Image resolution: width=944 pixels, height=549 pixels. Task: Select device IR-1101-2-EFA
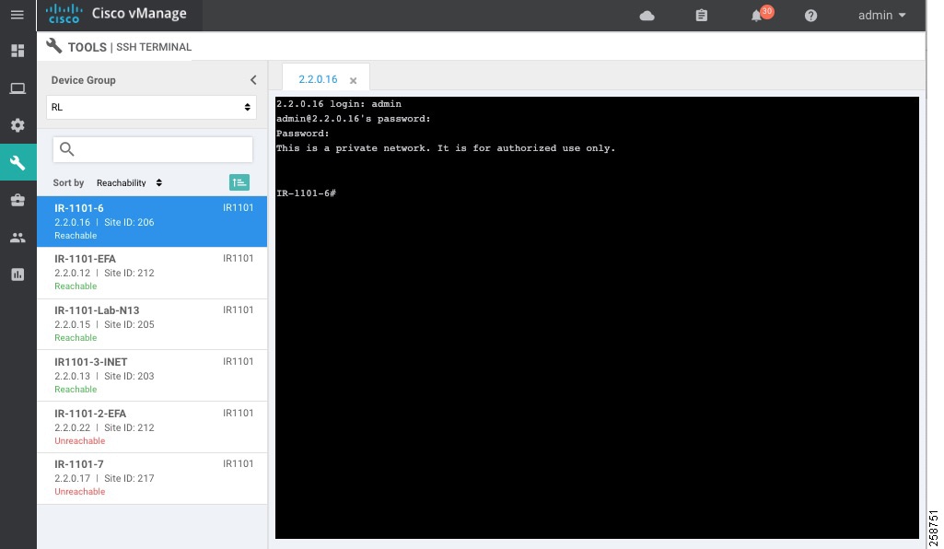pos(152,426)
